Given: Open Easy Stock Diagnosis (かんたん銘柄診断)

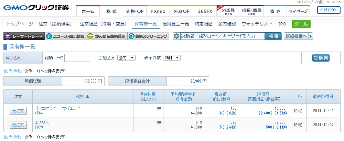Looking at the screenshot, I should 106,36.
